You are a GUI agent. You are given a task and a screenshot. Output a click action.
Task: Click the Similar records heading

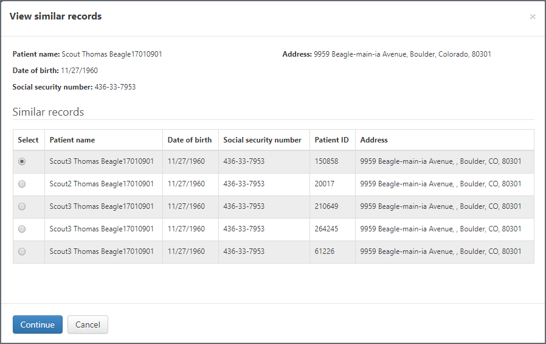point(48,112)
